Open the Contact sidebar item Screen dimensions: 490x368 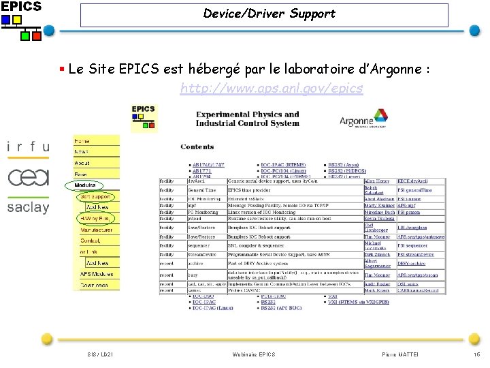(x=91, y=241)
